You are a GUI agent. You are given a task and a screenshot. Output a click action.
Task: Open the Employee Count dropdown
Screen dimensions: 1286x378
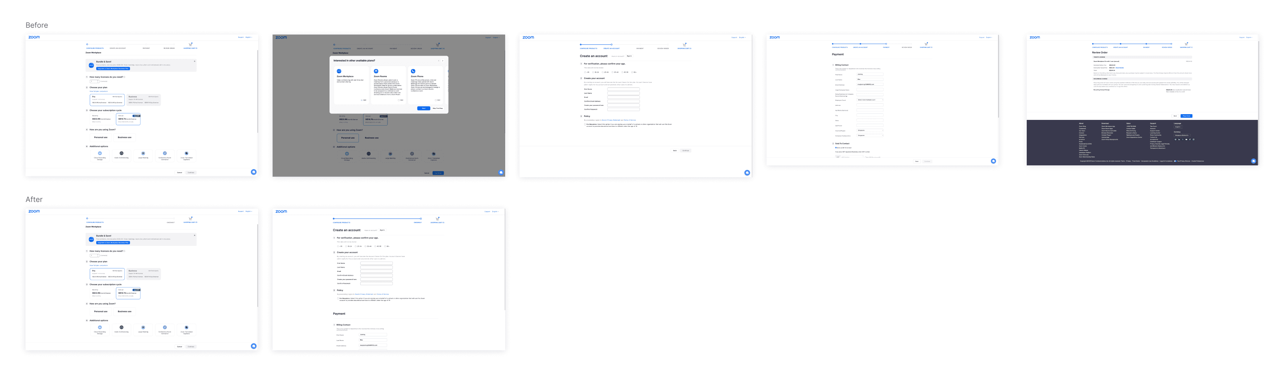pyautogui.click(x=870, y=100)
